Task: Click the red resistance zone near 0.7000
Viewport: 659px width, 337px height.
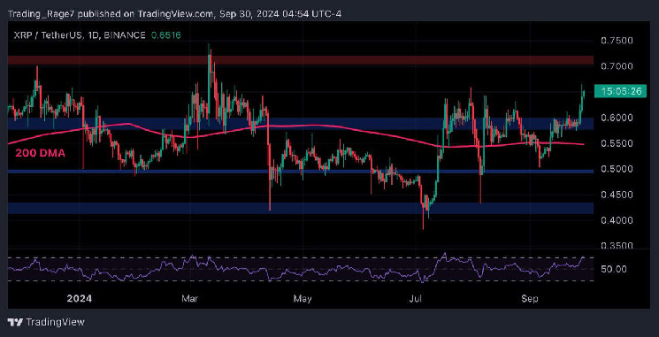Action: pos(301,60)
